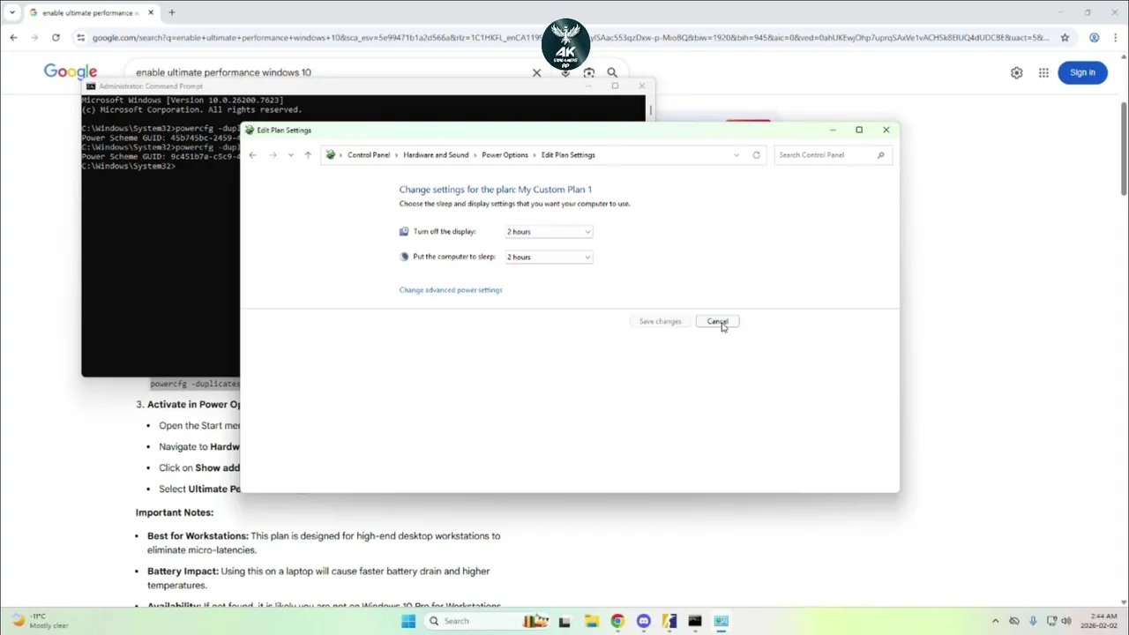The image size is (1129, 635).
Task: Clear the Google search query
Action: 536,72
